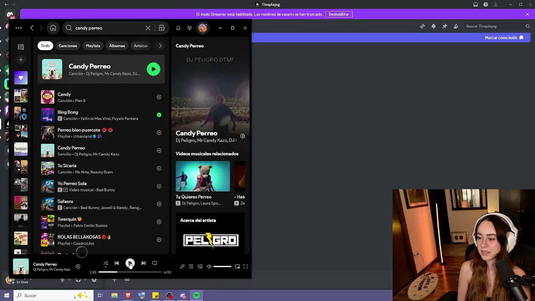Clear the 'candy perreo' search text
This screenshot has height=301, width=535.
point(148,28)
